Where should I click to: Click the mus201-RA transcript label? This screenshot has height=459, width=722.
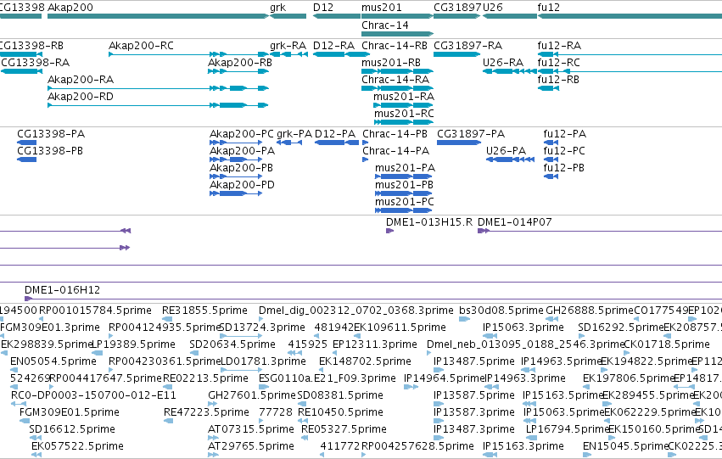point(404,97)
